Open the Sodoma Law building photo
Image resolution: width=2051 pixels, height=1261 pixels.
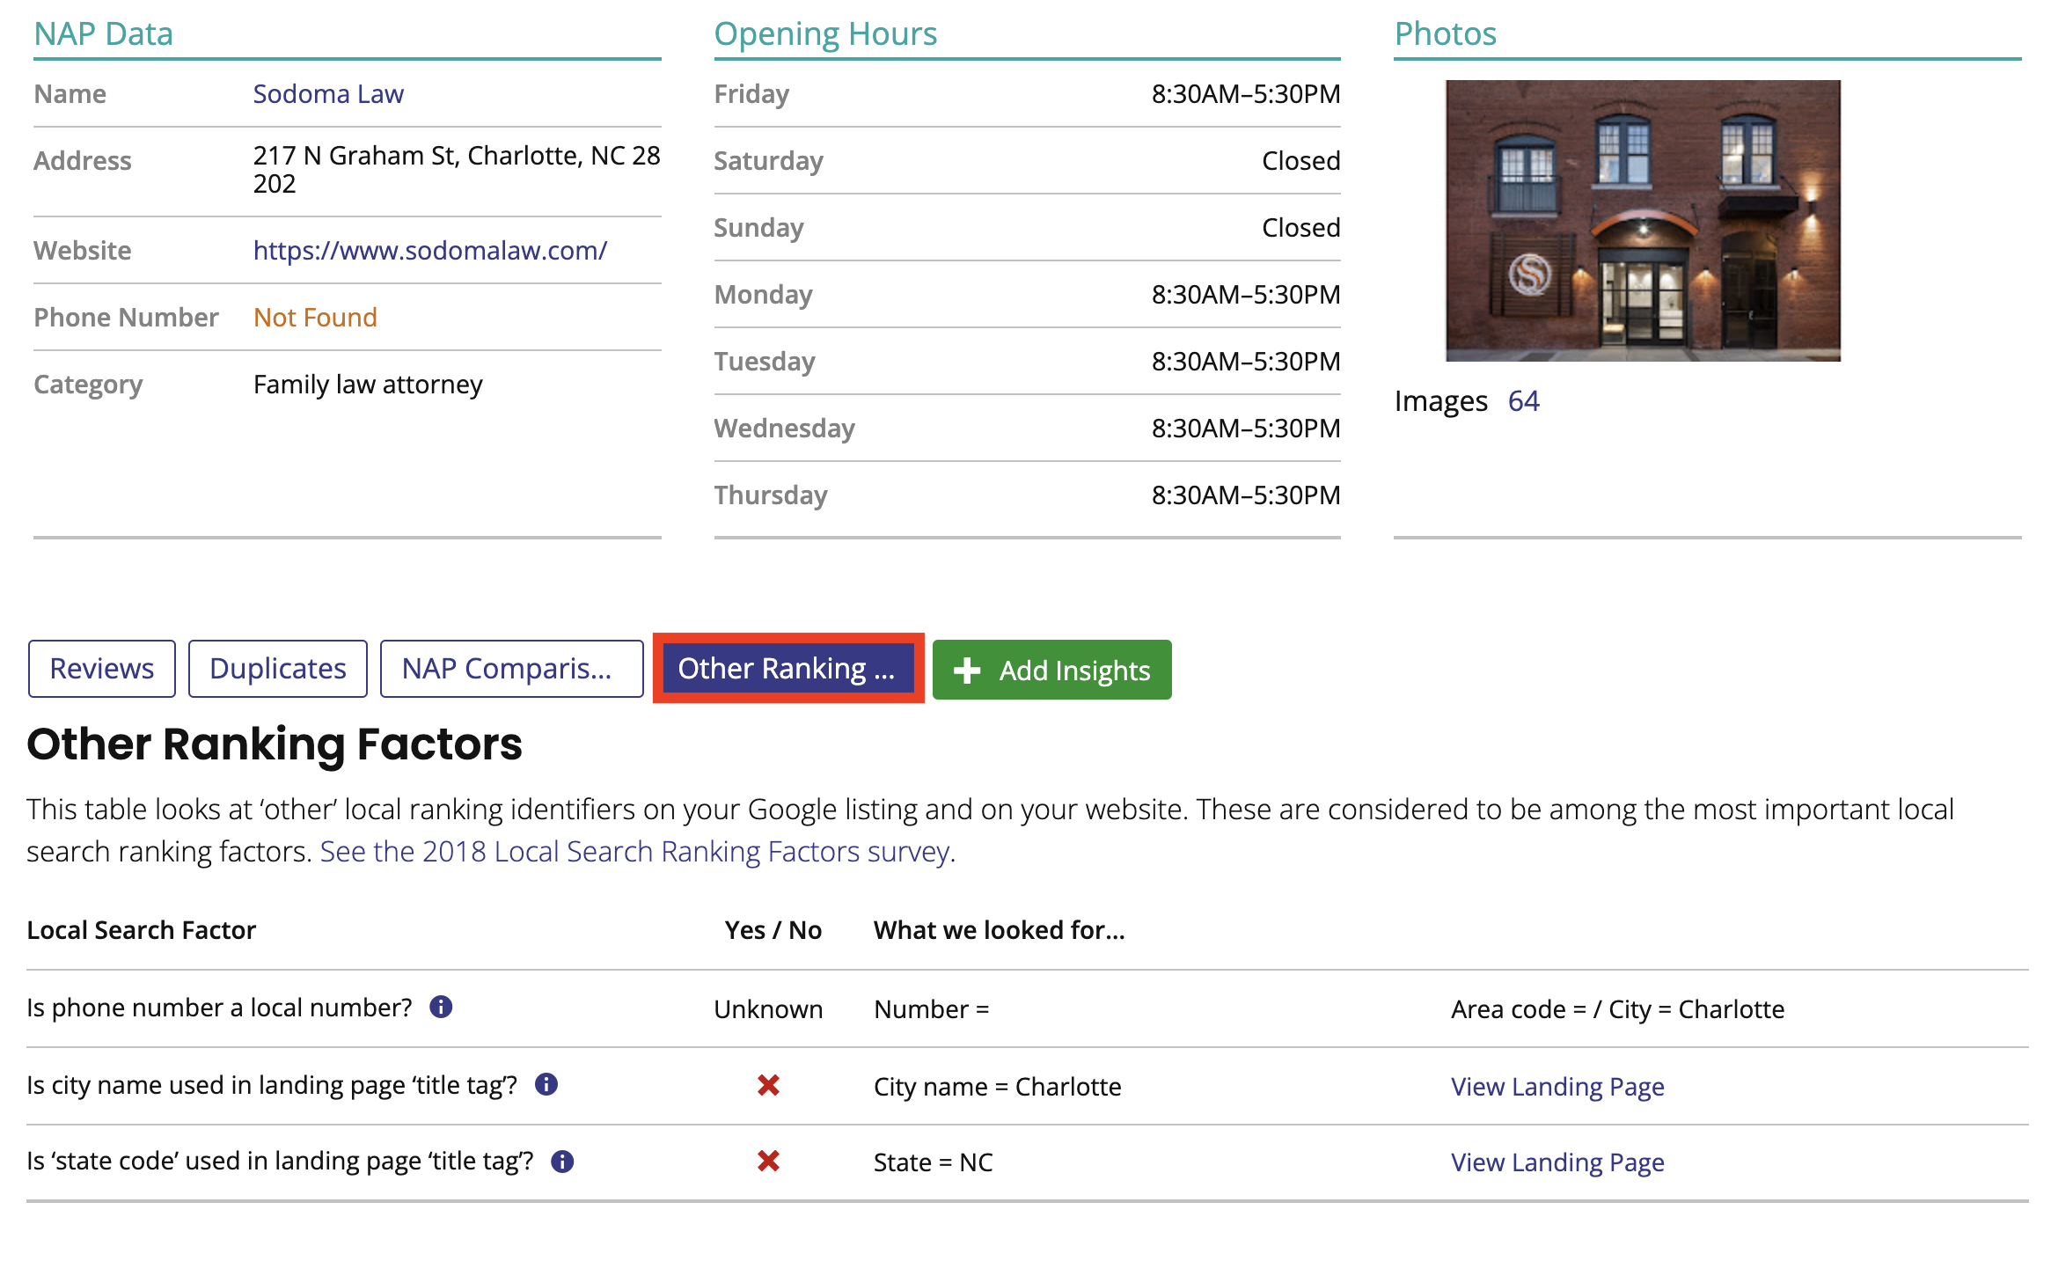[1643, 220]
